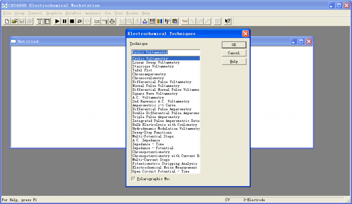Click the graph options toolbar icon
Viewport: 352px width, 204px height.
click(x=152, y=21)
